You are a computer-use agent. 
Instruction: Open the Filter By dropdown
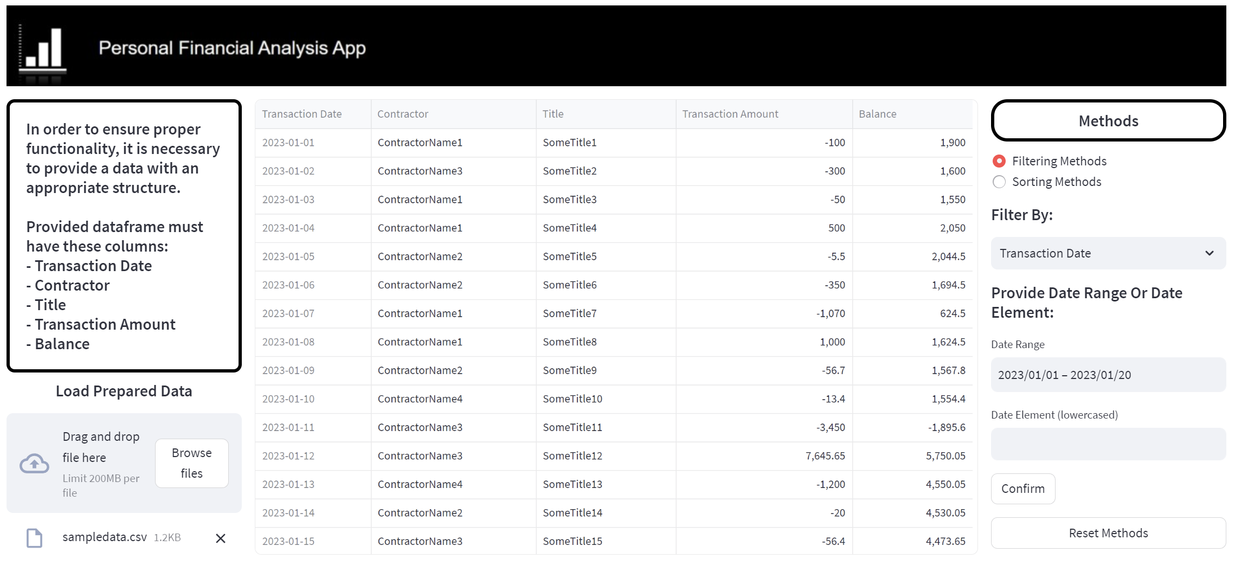[x=1099, y=253]
